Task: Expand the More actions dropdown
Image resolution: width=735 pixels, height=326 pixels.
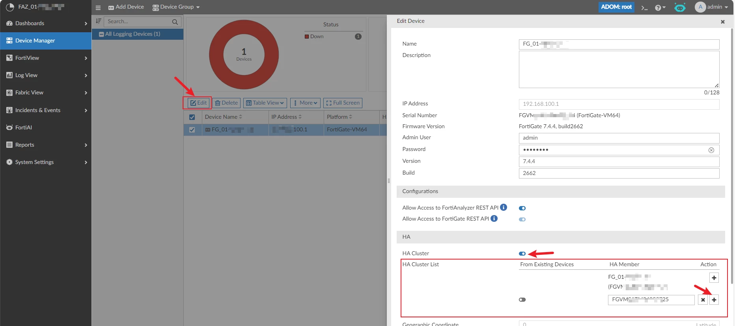Action: coord(305,103)
